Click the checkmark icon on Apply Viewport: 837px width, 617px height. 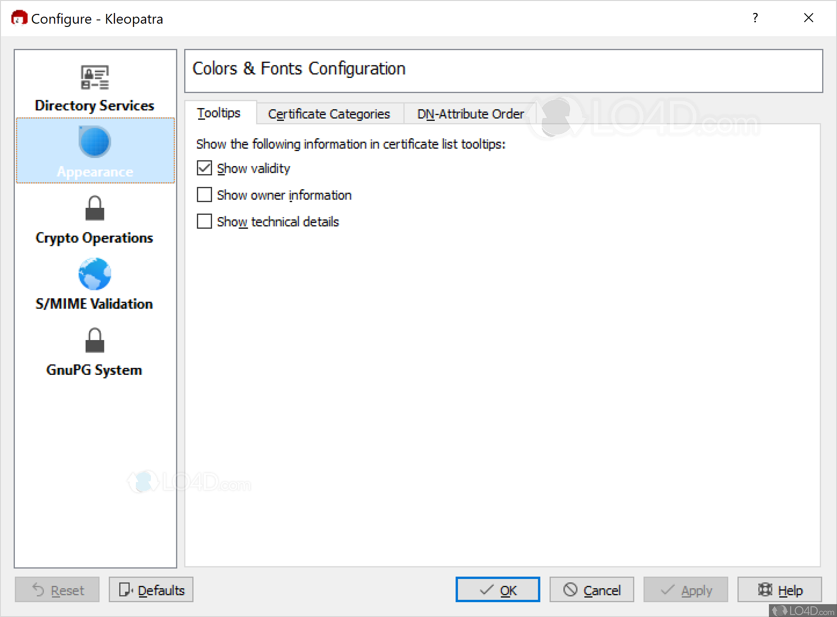[x=667, y=590]
